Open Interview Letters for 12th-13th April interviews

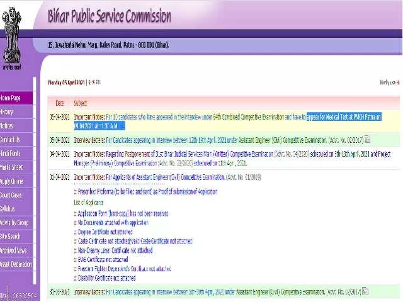click(219, 140)
